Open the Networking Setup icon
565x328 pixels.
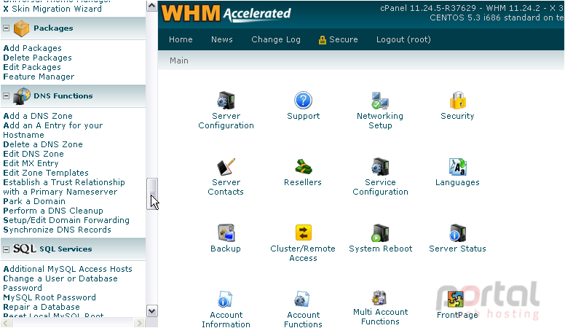pos(380,101)
